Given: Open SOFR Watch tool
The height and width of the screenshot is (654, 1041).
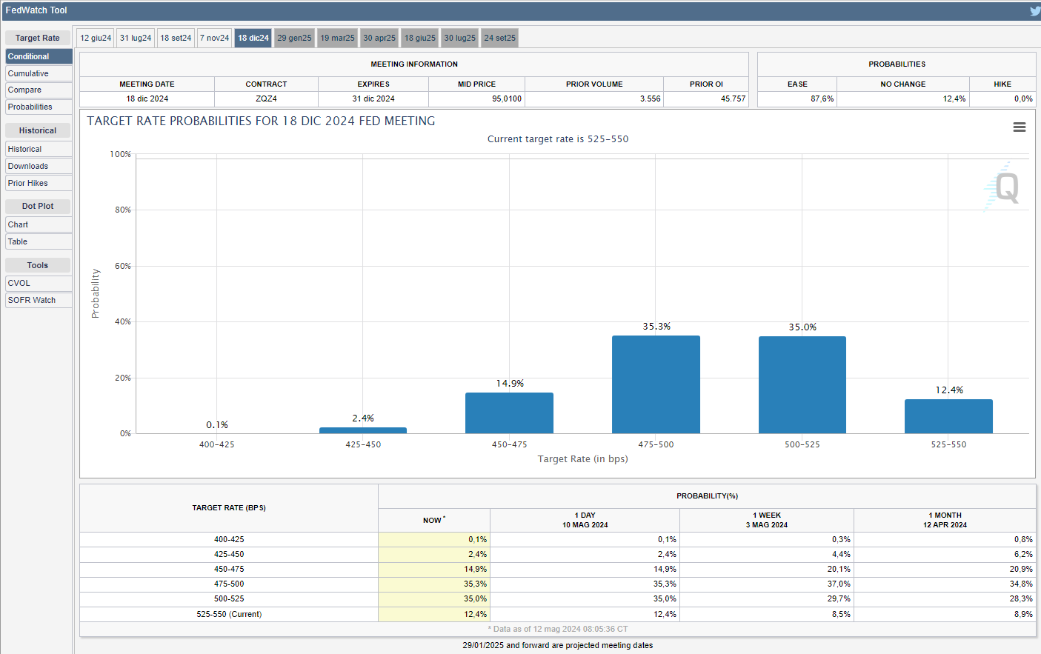Looking at the screenshot, I should pos(39,300).
